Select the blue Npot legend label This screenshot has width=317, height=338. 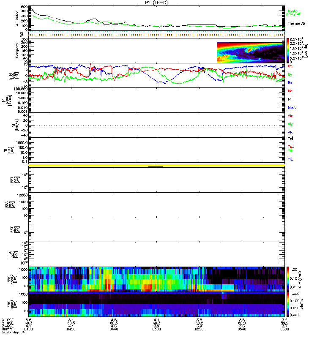coord(292,108)
